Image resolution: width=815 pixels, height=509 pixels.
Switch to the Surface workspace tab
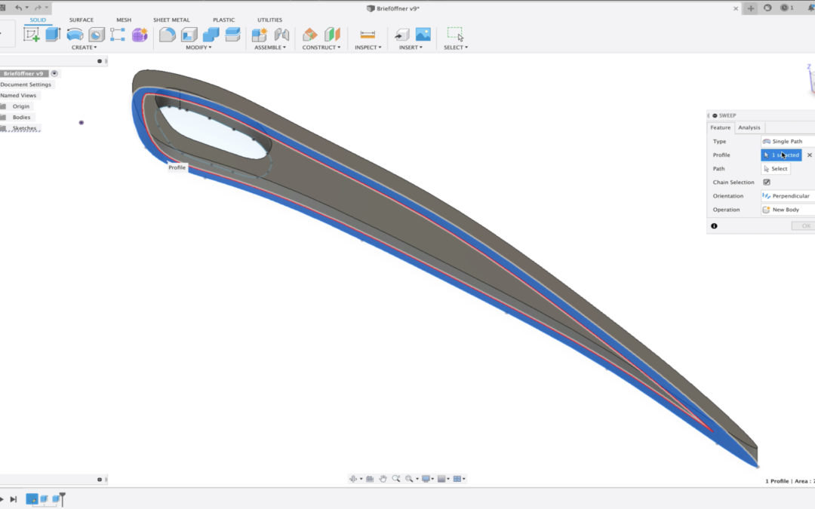point(81,20)
